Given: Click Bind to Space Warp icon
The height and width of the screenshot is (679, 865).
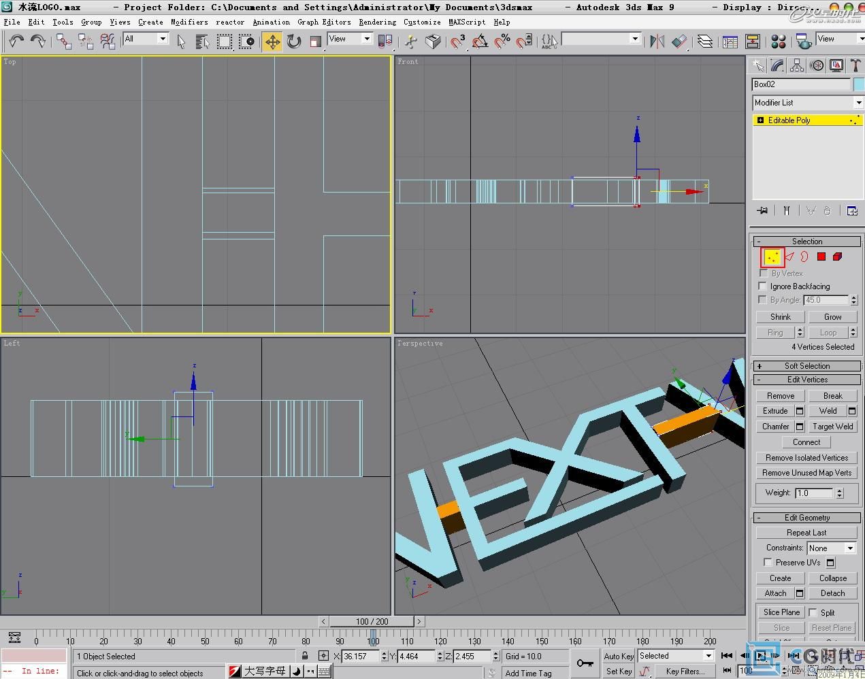Looking at the screenshot, I should click(x=108, y=42).
